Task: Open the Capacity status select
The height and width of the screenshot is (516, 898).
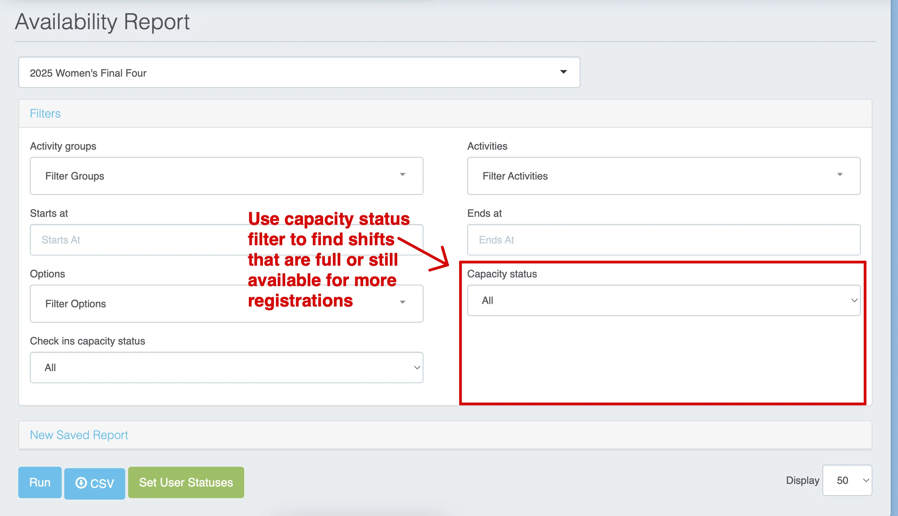Action: (x=664, y=300)
